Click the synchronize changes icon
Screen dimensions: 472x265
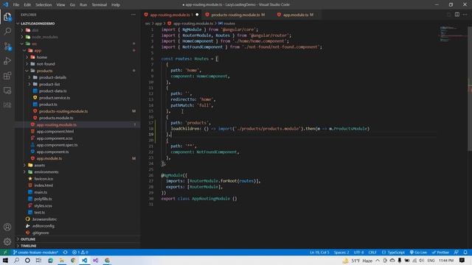tap(66, 252)
